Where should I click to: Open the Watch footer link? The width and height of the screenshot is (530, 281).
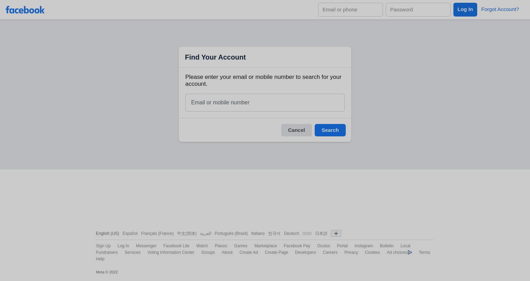pos(202,246)
